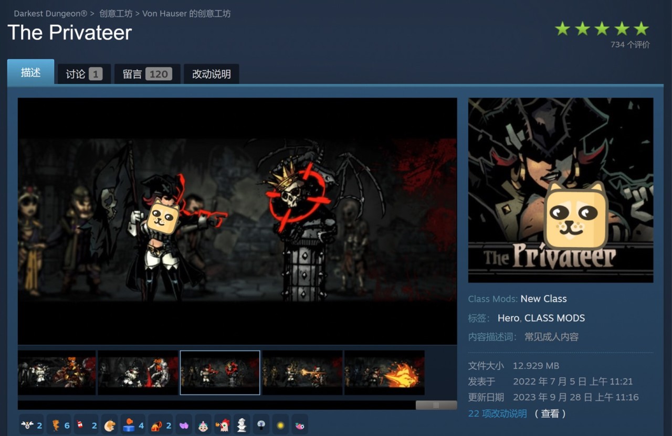The width and height of the screenshot is (672, 436).
Task: Select the fourth thumbnail with gunshot beam
Action: tap(302, 373)
